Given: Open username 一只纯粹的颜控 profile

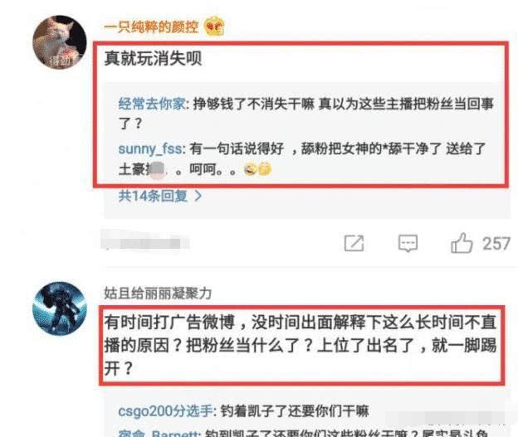Looking at the screenshot, I should coord(151,27).
